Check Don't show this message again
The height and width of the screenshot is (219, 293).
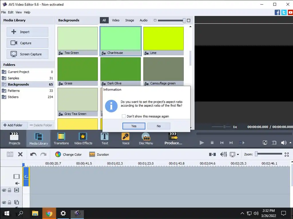(124, 116)
